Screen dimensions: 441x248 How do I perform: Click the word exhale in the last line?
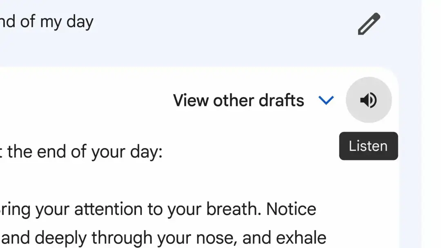(x=301, y=238)
